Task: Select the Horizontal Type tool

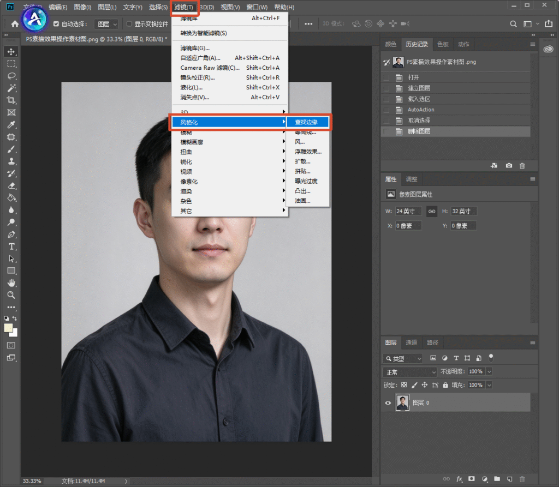Action: (x=11, y=246)
